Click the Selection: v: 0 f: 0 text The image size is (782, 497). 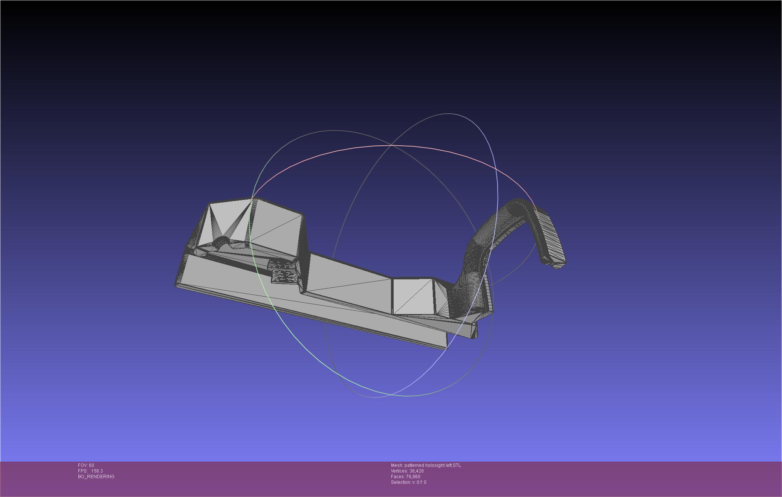tap(408, 482)
